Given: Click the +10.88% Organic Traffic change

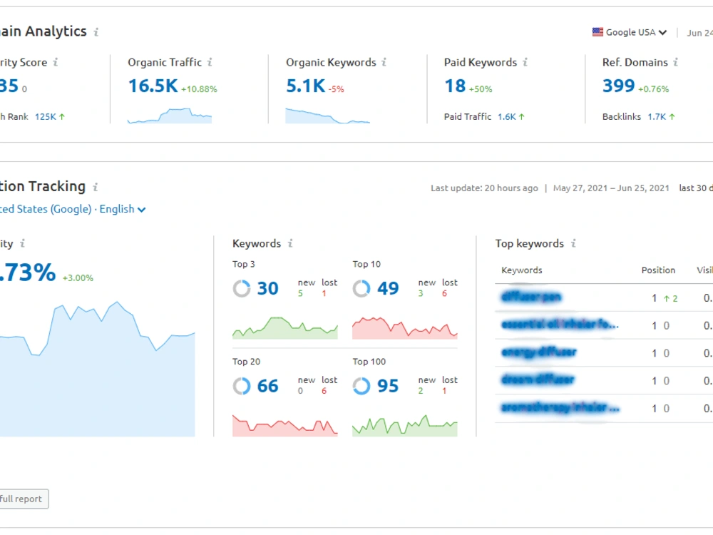Looking at the screenshot, I should tap(199, 89).
